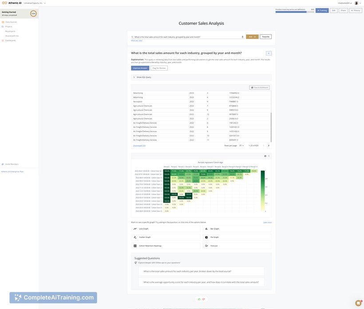Click the user avatar picture
364x309 pixels.
pyautogui.click(x=356, y=3)
